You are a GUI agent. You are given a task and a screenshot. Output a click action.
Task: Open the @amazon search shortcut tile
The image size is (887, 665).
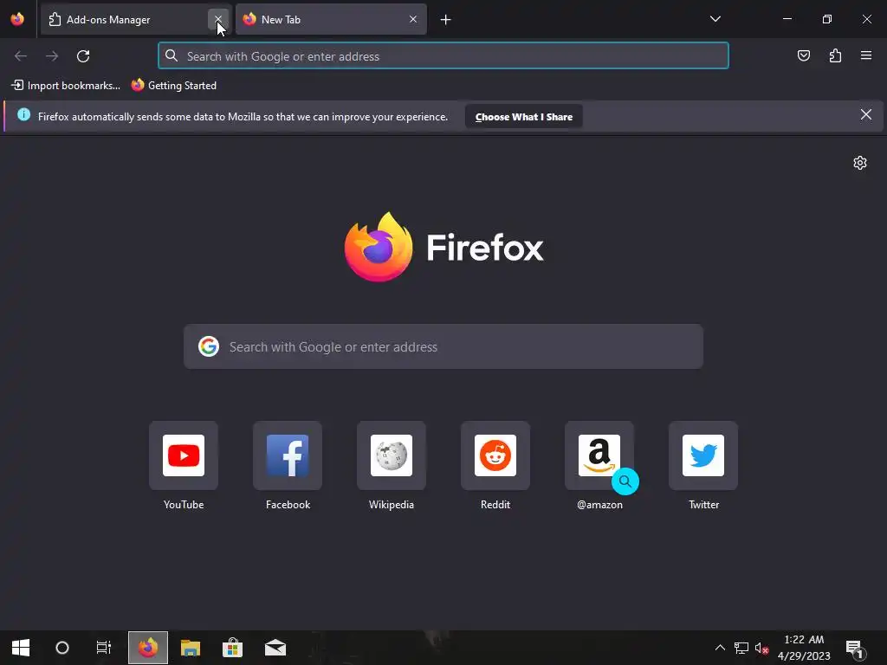(599, 455)
